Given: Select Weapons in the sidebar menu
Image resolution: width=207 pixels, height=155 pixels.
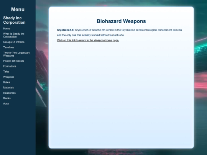Looking at the screenshot, I should point(8,77).
